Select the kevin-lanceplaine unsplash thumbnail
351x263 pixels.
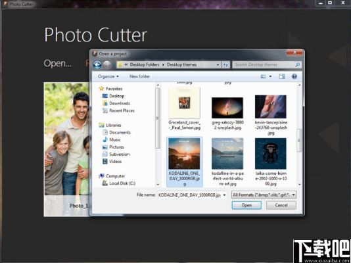(270, 107)
